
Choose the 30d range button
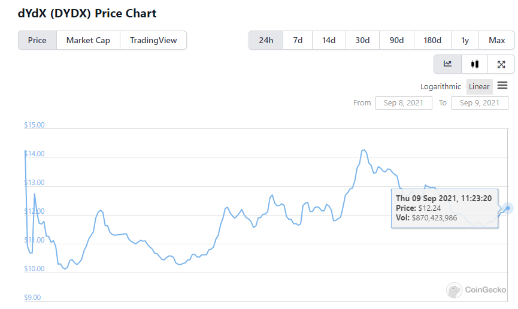362,40
